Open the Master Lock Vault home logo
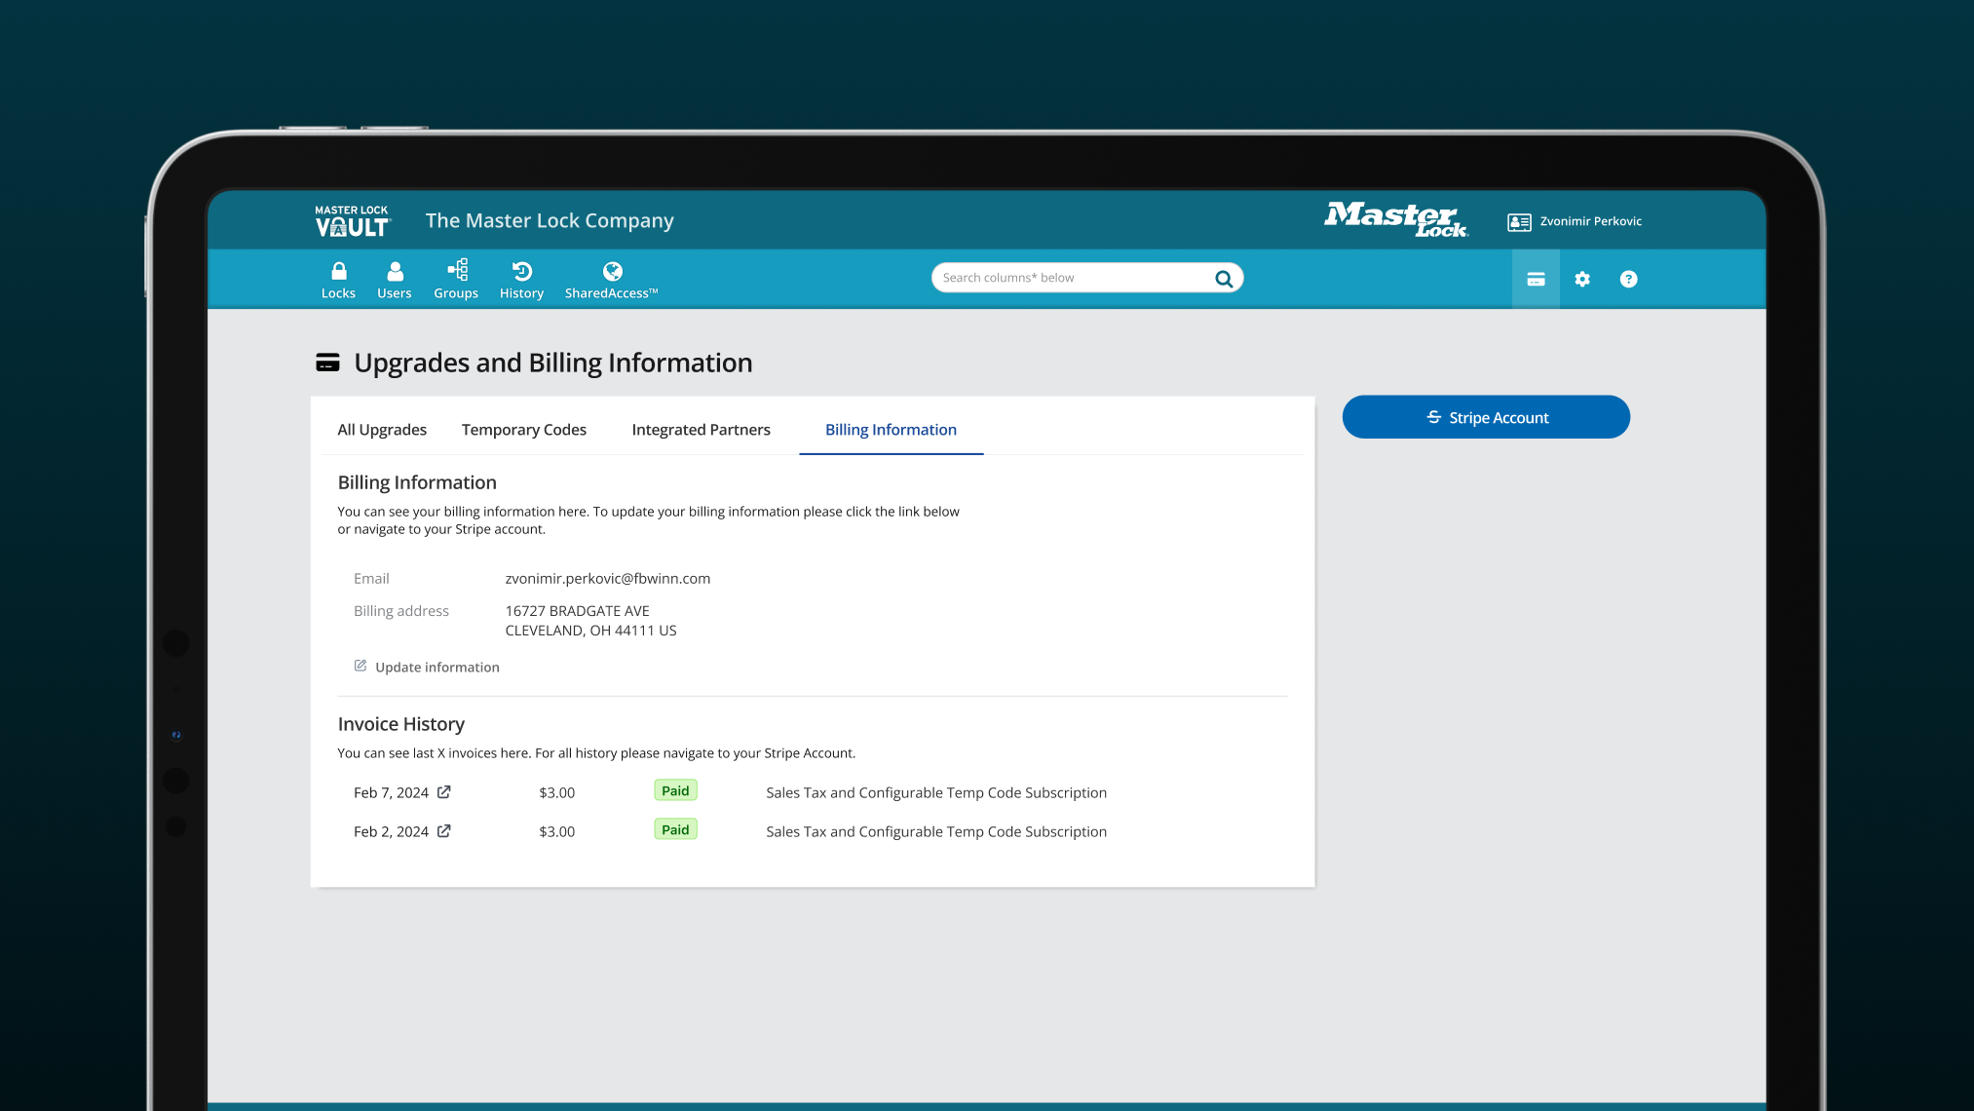Viewport: 1974px width, 1111px height. 353,220
